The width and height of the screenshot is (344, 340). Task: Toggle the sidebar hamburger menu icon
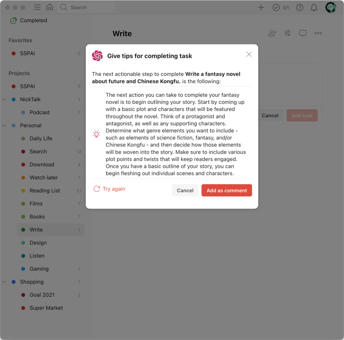click(37, 7)
